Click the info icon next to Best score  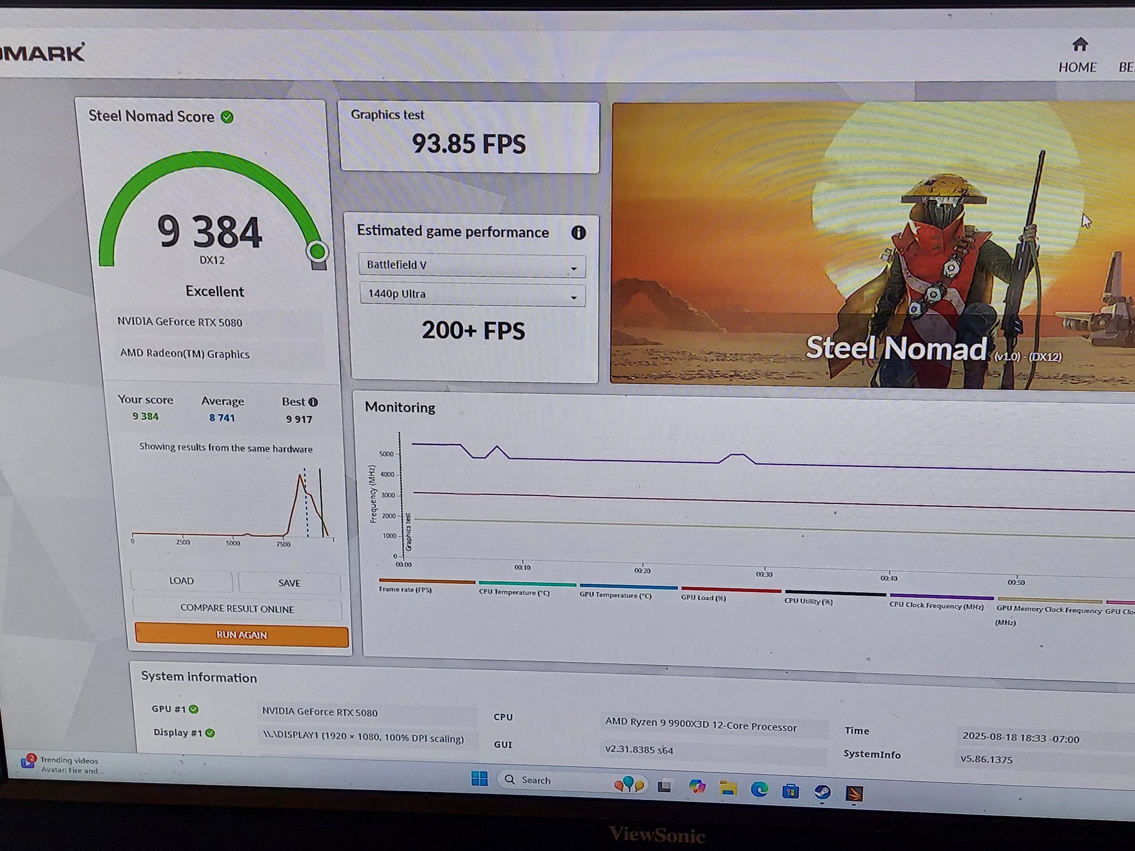pyautogui.click(x=313, y=402)
